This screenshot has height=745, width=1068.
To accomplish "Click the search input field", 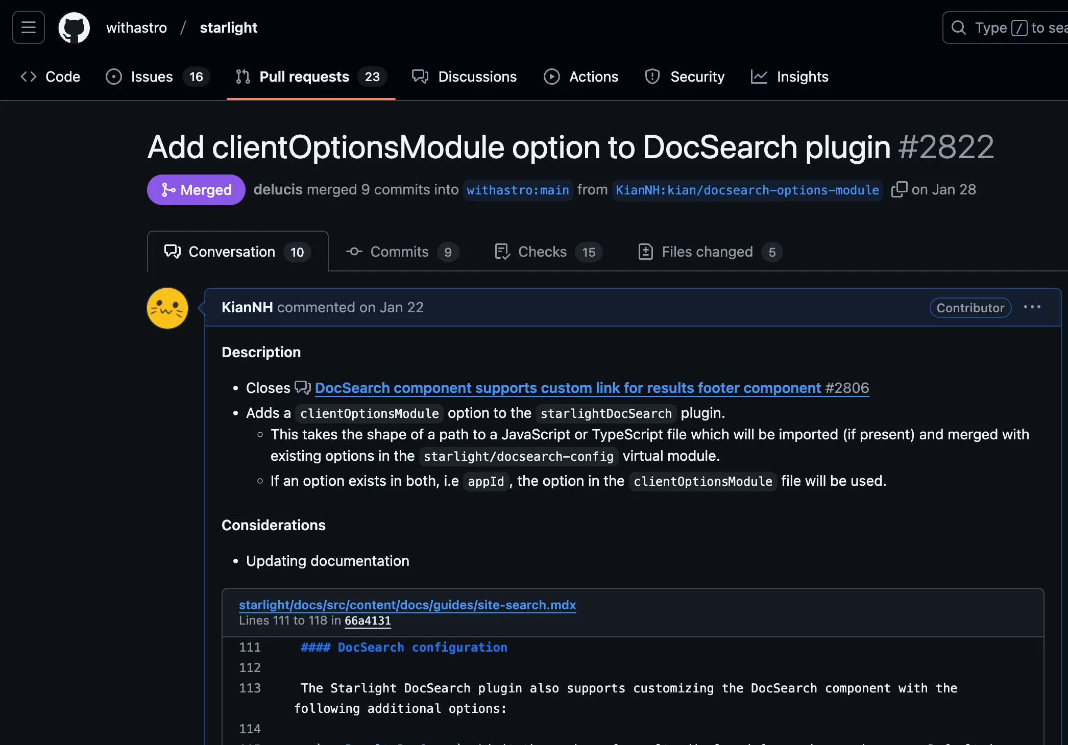I will click(1005, 28).
